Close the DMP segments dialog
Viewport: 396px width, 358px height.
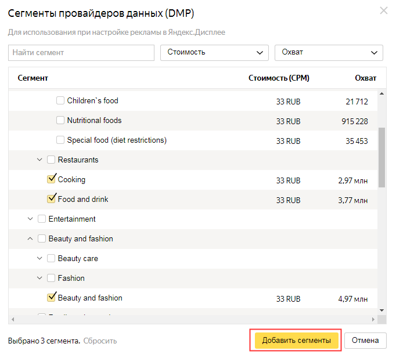click(x=383, y=10)
